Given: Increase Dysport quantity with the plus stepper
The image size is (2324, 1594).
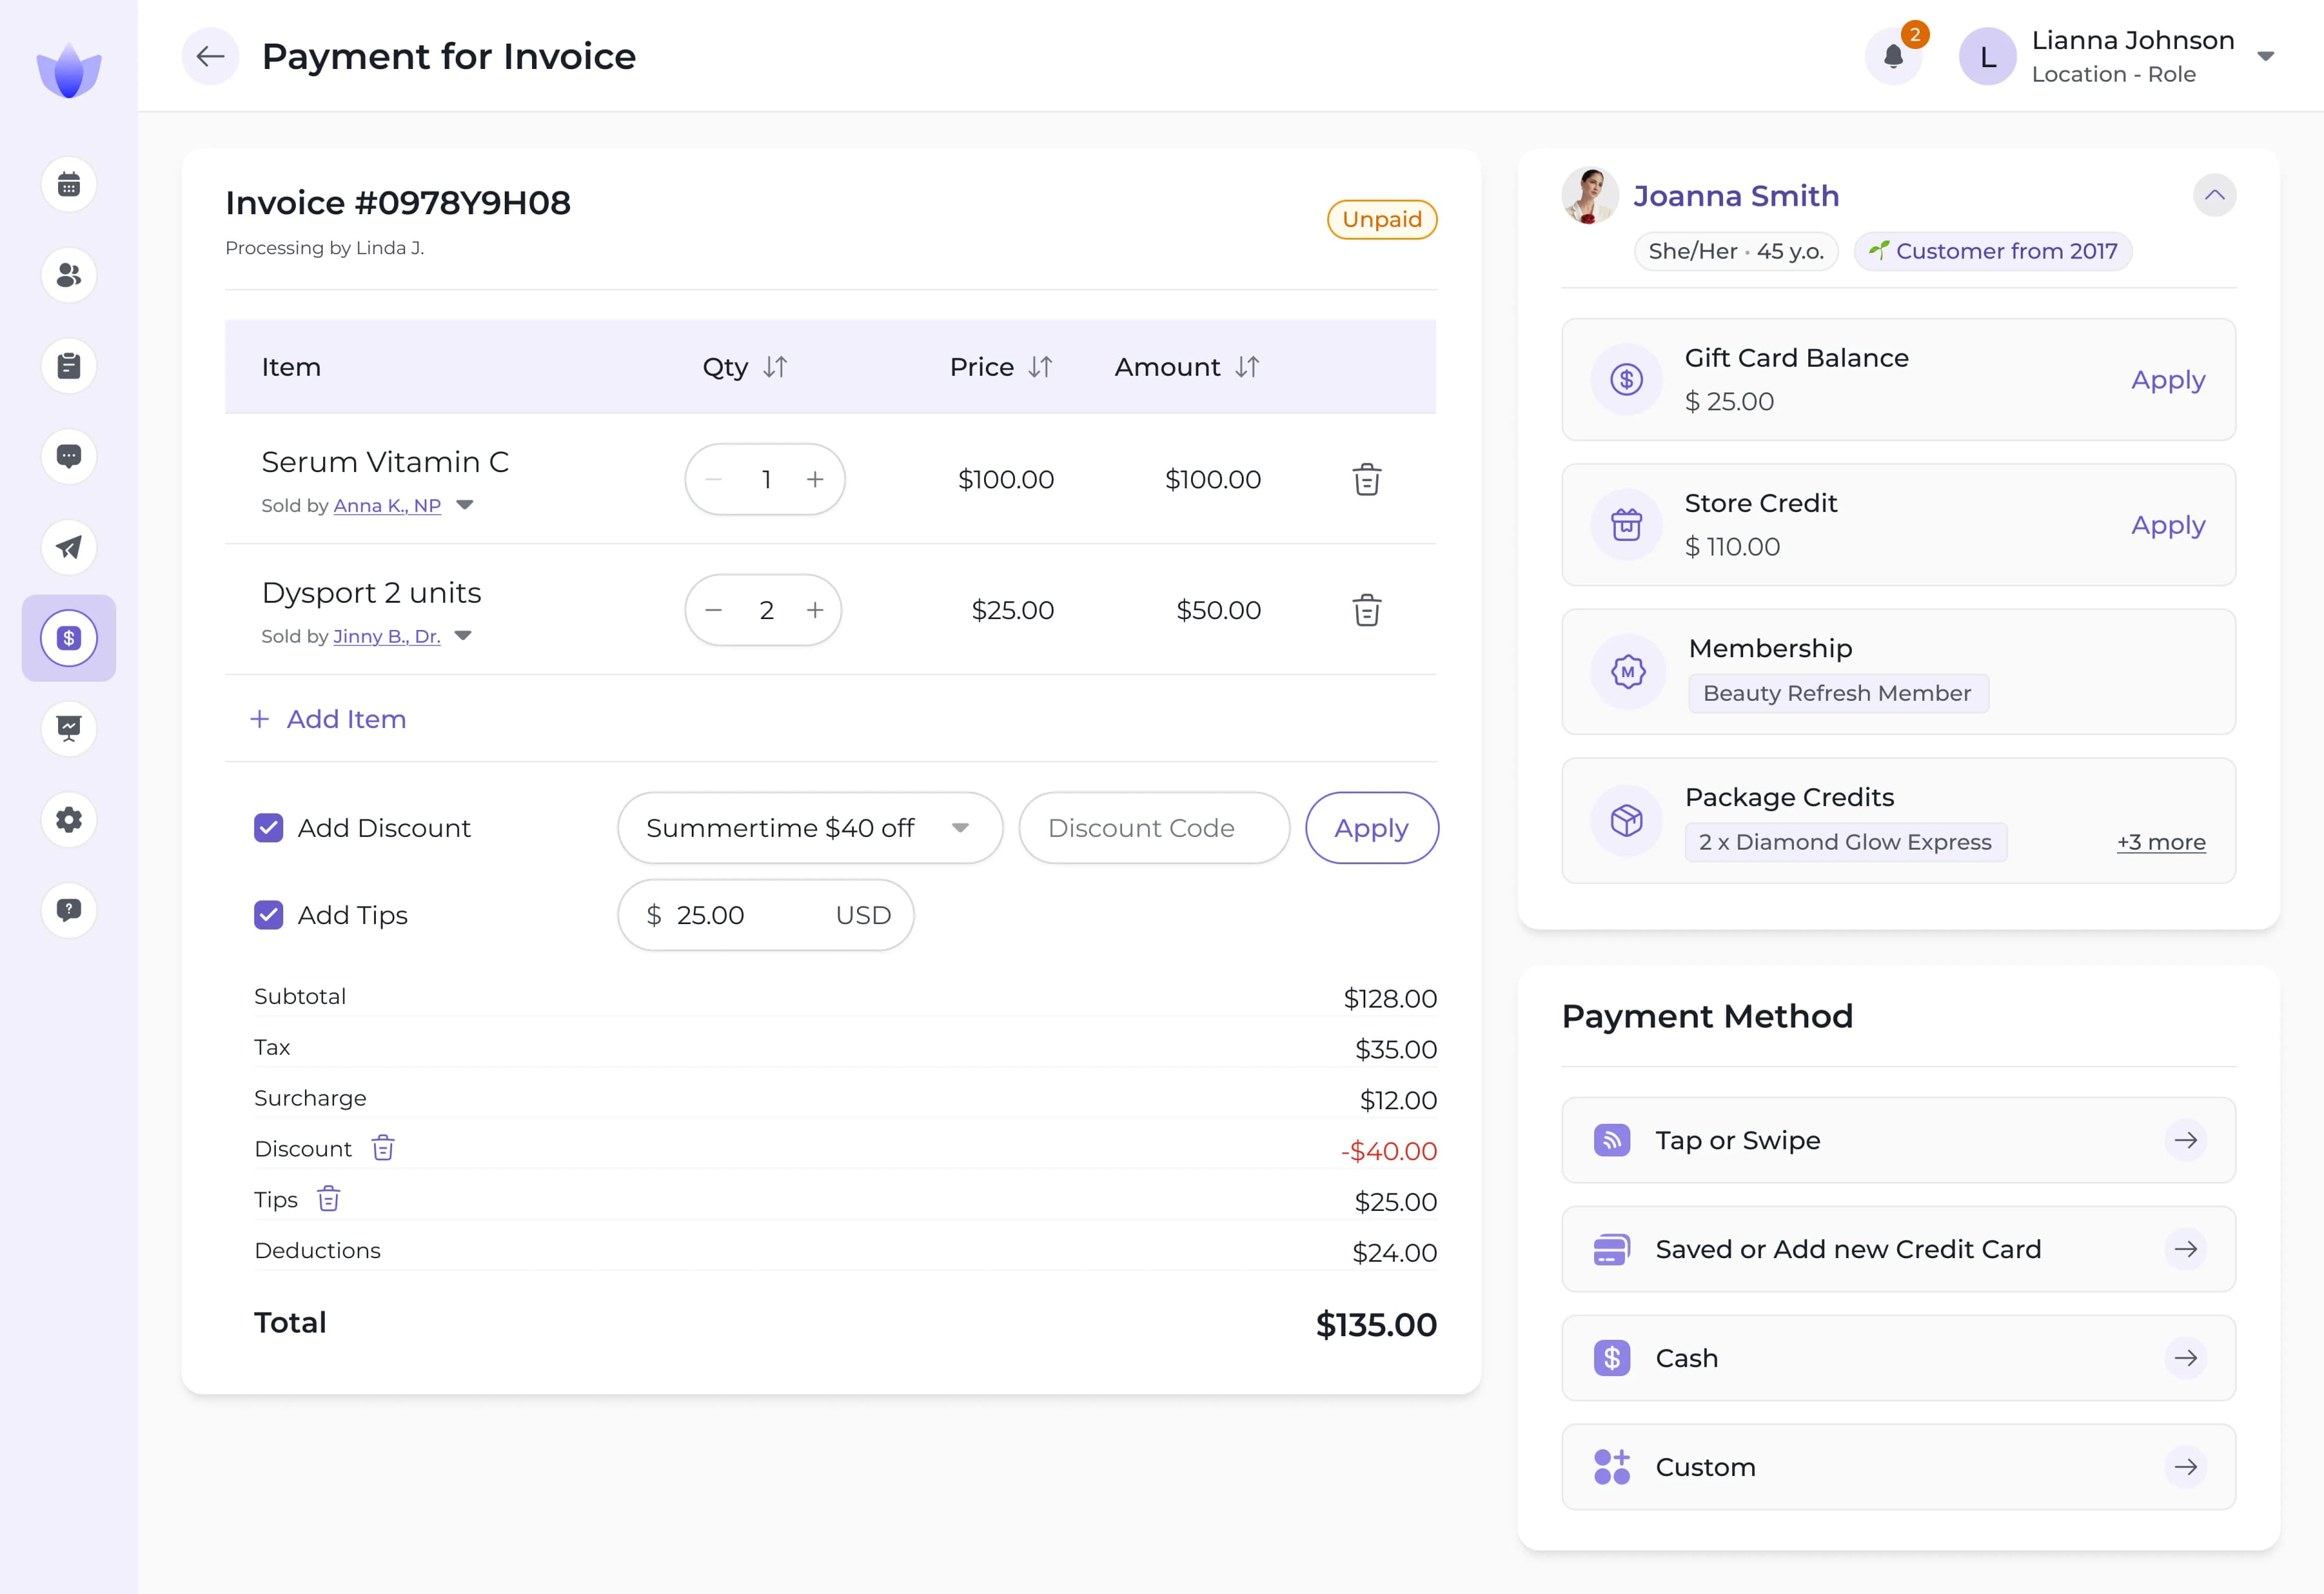Looking at the screenshot, I should (x=815, y=609).
